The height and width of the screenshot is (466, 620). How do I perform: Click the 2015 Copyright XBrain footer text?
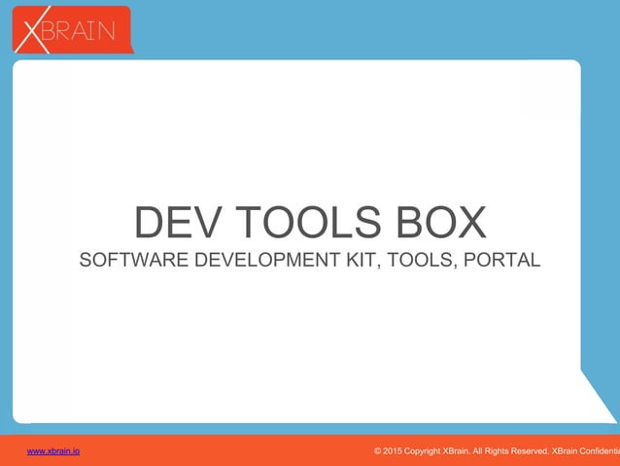[497, 451]
